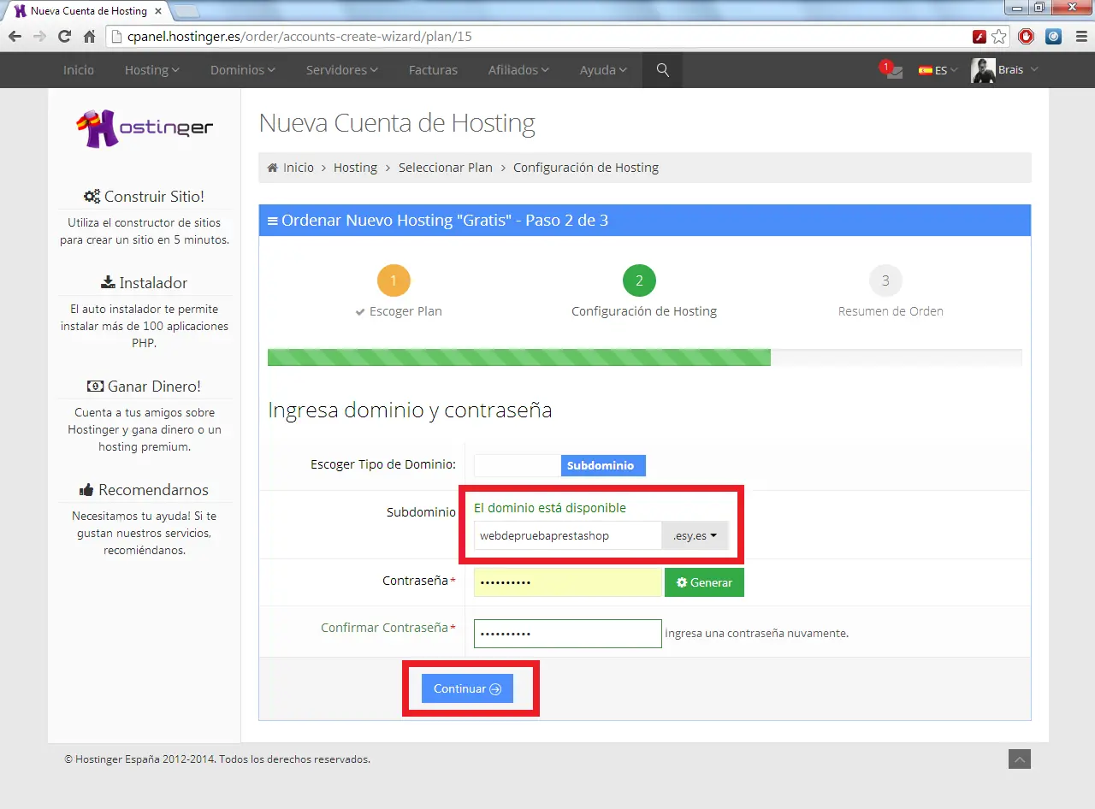The height and width of the screenshot is (809, 1095).
Task: Click the Hostinger logo in the sidebar
Action: coord(145,128)
